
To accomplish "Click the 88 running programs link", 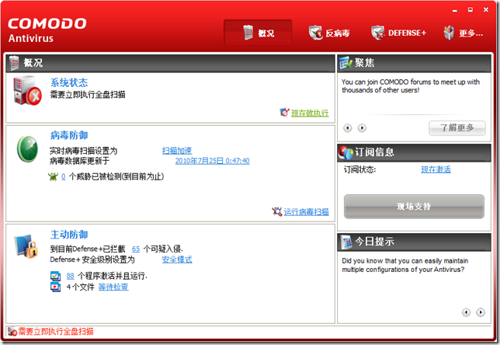I will (x=70, y=276).
